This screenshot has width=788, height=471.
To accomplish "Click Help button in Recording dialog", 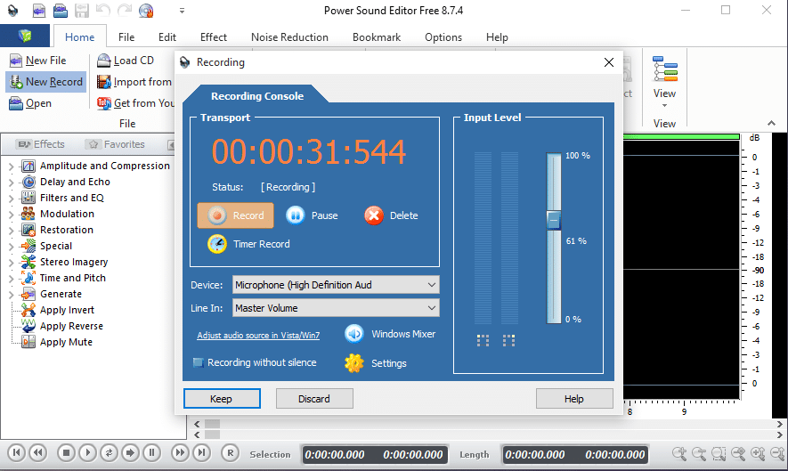I will [574, 399].
